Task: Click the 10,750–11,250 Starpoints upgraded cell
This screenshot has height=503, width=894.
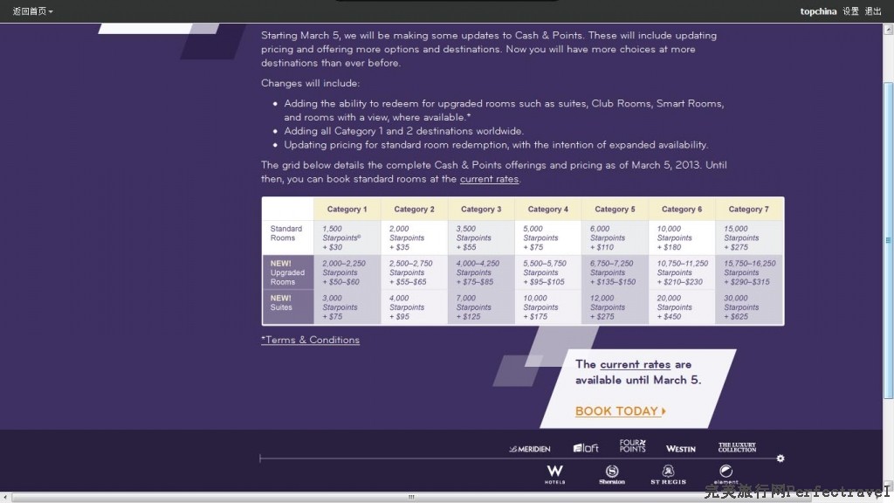Action: tap(682, 272)
